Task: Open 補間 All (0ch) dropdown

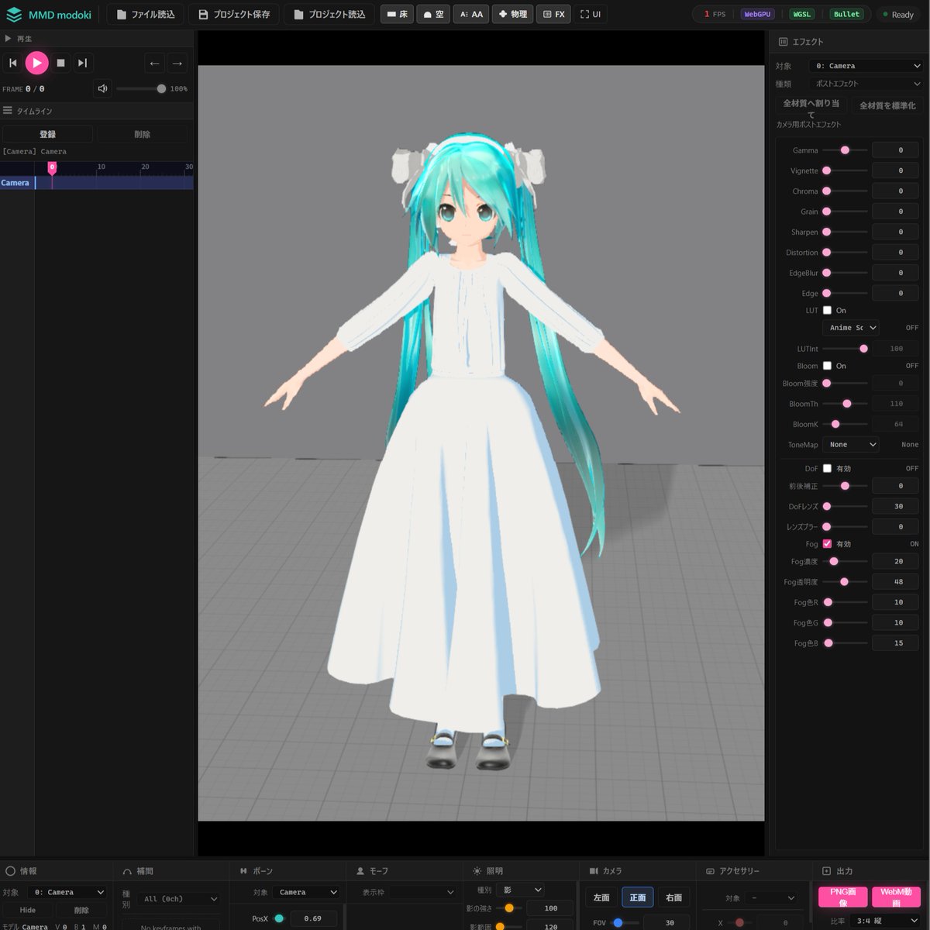Action: [180, 899]
